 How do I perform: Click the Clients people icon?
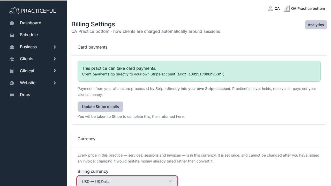click(12, 59)
